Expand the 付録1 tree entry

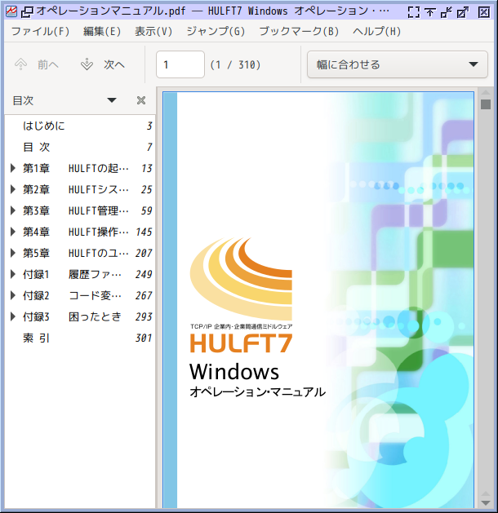13,274
